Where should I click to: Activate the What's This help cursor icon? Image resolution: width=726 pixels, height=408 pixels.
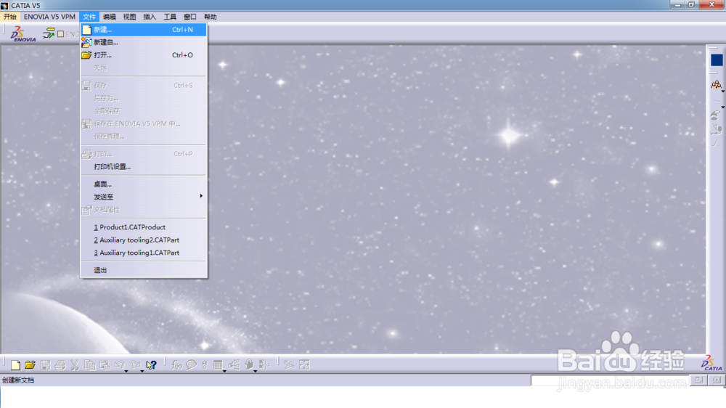(152, 365)
